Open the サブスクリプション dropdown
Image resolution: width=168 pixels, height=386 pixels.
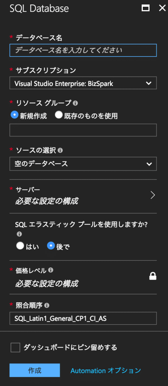coord(83,83)
